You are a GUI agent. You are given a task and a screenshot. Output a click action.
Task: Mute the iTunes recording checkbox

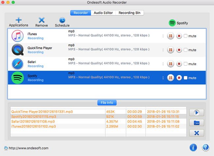pyautogui.click(x=185, y=36)
